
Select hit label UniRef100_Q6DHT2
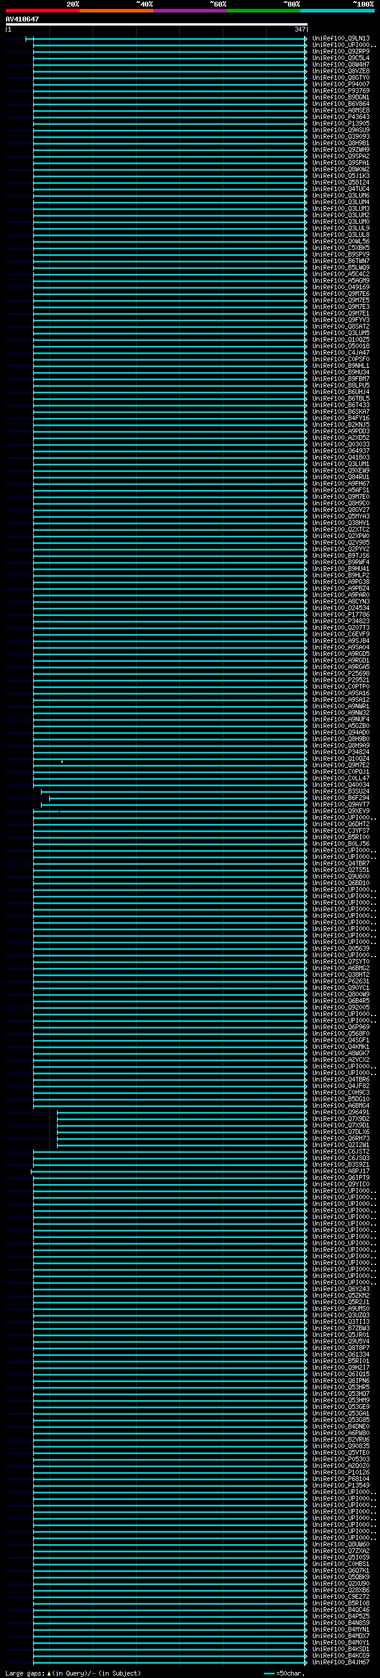pos(341,824)
